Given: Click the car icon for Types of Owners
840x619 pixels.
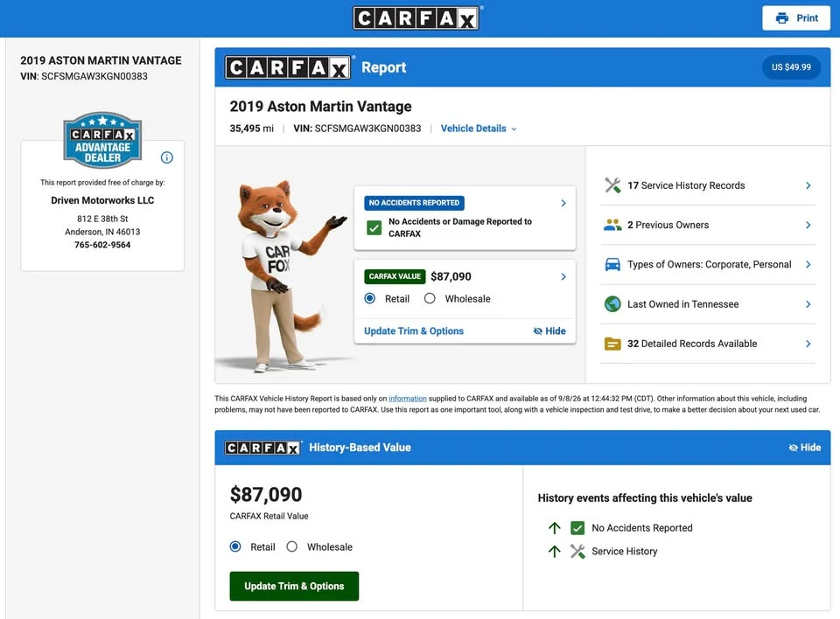Looking at the screenshot, I should pyautogui.click(x=612, y=265).
